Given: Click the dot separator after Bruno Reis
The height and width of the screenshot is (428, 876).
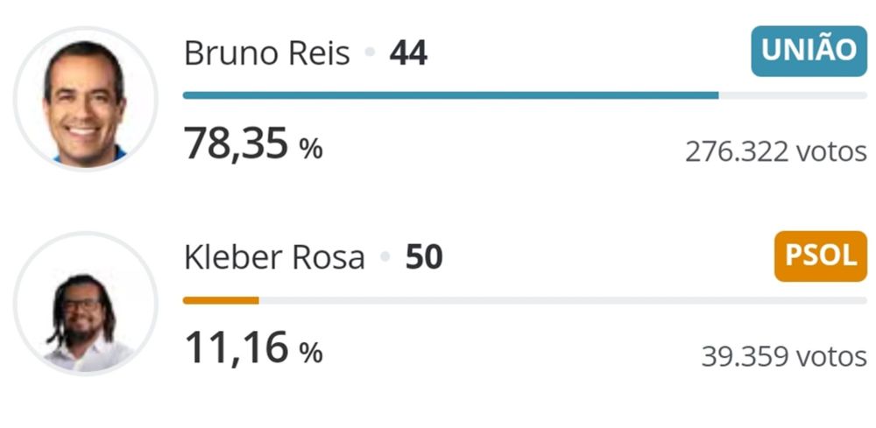Looking at the screenshot, I should pyautogui.click(x=370, y=53).
